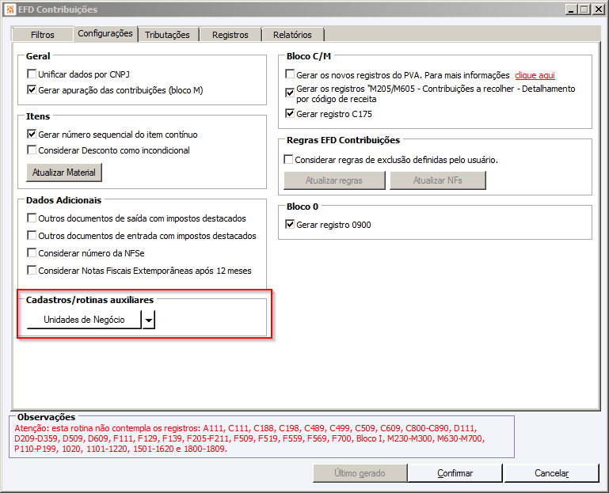Image resolution: width=609 pixels, height=493 pixels.
Task: Toggle Gerar os registros M205/M605 checkbox
Action: 290,93
